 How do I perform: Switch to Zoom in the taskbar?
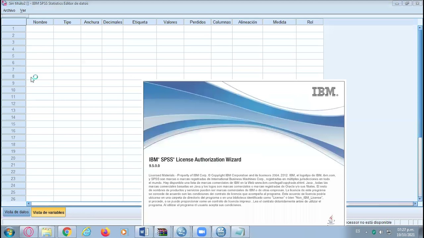201,232
